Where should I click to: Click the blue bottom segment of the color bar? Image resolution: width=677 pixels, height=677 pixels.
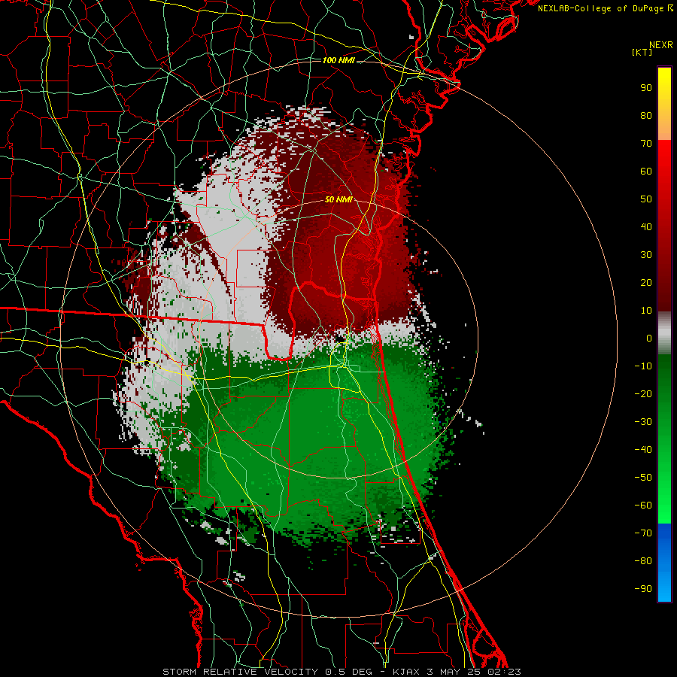pyautogui.click(x=664, y=563)
